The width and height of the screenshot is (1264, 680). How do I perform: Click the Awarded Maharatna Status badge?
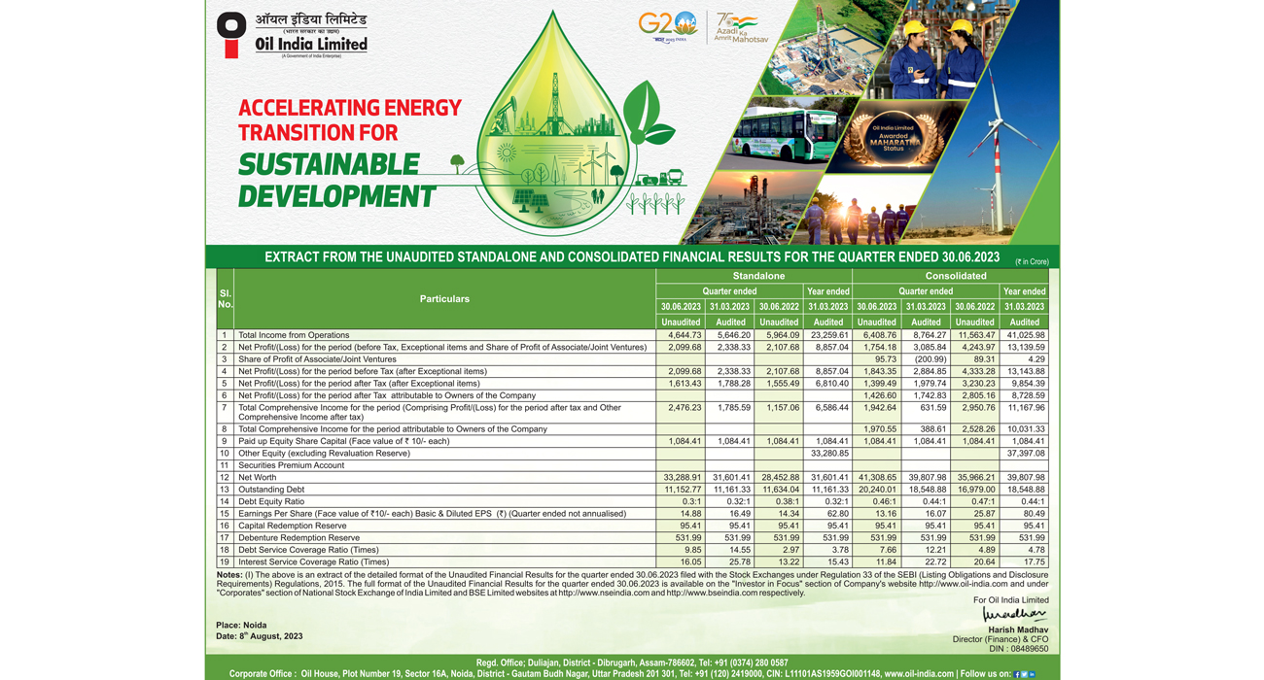click(x=893, y=138)
